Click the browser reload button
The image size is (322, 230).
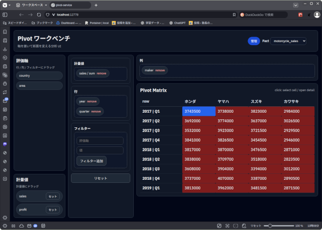pos(39,15)
